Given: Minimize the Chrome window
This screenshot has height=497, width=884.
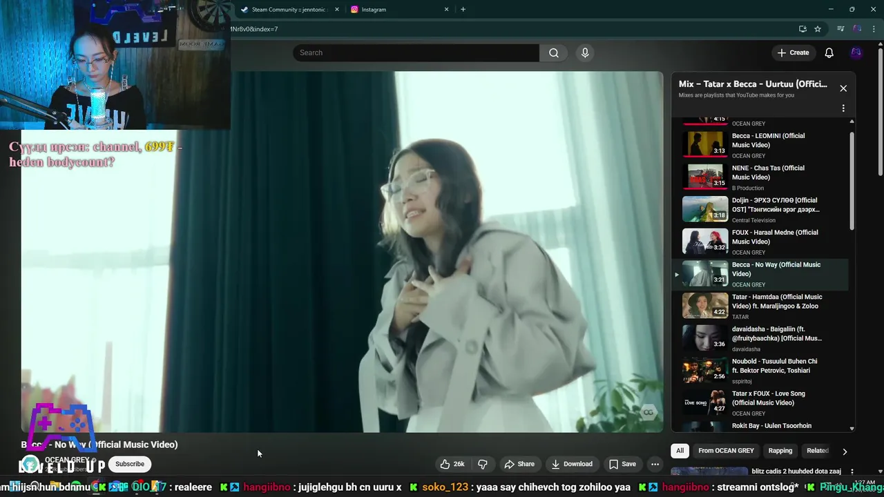Looking at the screenshot, I should (831, 9).
